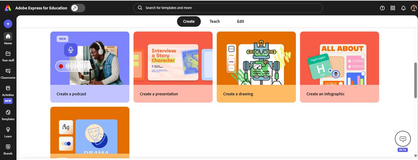The width and height of the screenshot is (418, 160).
Task: Click the NEW badge under Activities
Action: click(8, 101)
